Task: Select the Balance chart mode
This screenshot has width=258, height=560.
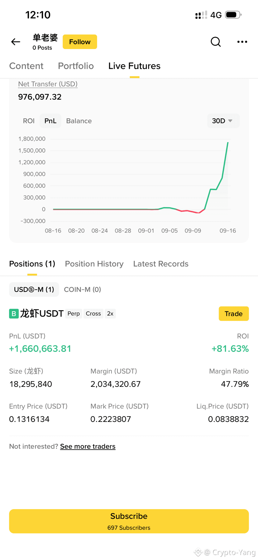Action: tap(79, 121)
